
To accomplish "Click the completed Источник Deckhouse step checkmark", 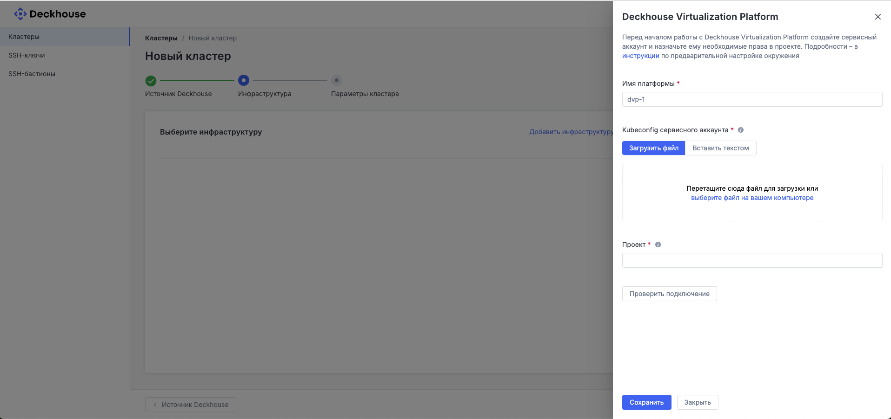I will tap(151, 81).
